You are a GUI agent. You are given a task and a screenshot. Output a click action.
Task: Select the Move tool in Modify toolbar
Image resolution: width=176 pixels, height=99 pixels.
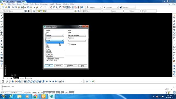point(174,30)
